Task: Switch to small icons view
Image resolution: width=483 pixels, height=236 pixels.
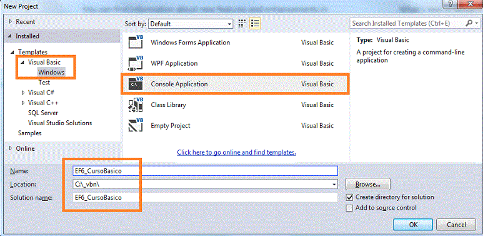Action: pyautogui.click(x=242, y=23)
